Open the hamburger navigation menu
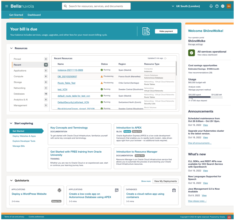 [6, 6]
